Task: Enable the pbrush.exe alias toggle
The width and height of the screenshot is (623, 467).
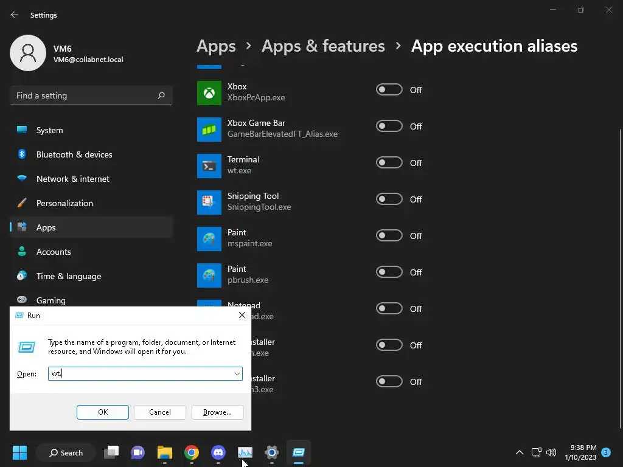Action: 389,272
